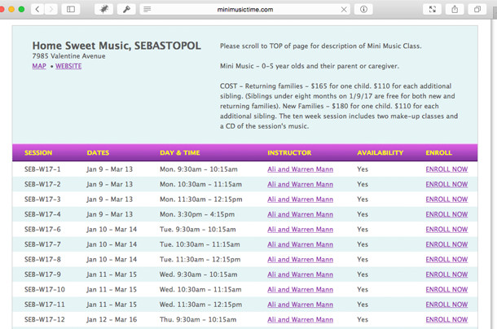The width and height of the screenshot is (497, 329).
Task: Open the Share button in toolbar
Action: click(x=454, y=9)
